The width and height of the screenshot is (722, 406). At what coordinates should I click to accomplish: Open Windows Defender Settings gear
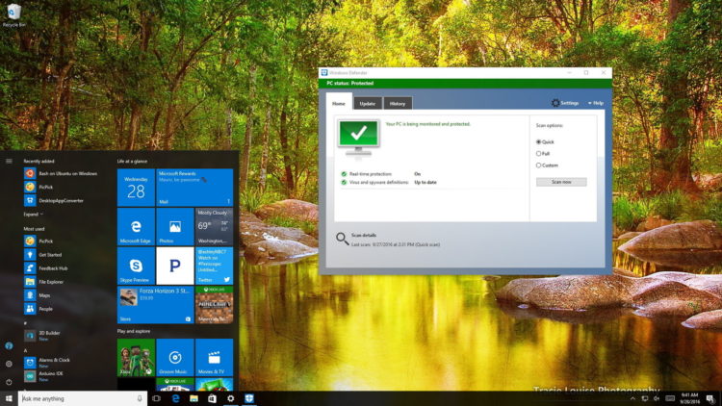point(565,103)
